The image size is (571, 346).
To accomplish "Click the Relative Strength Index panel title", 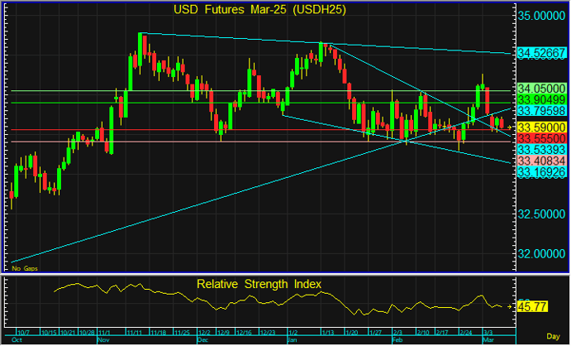I will click(259, 284).
